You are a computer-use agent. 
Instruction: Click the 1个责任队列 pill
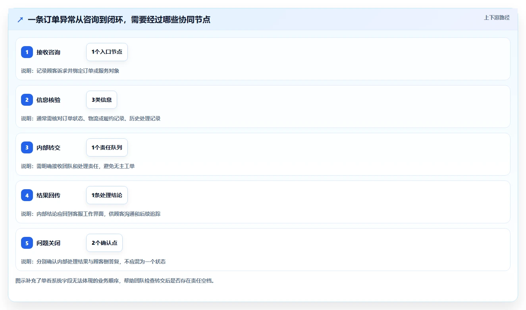point(107,147)
